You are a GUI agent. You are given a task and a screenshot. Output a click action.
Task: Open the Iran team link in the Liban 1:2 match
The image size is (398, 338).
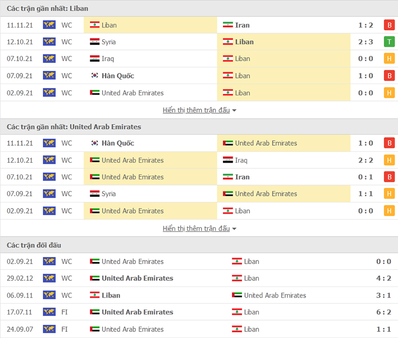(x=242, y=25)
